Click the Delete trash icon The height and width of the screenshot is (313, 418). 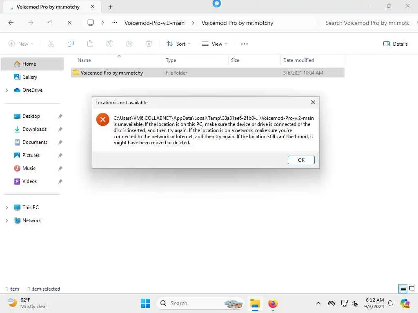click(x=149, y=44)
